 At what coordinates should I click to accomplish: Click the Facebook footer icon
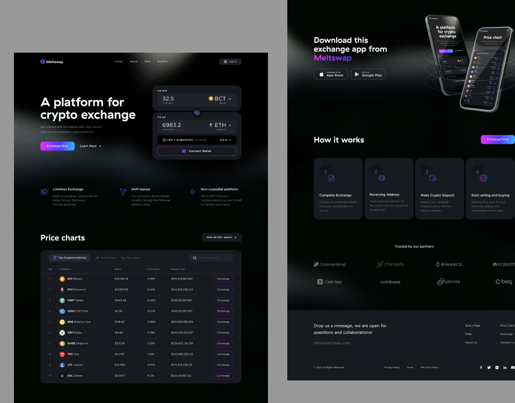[481, 368]
